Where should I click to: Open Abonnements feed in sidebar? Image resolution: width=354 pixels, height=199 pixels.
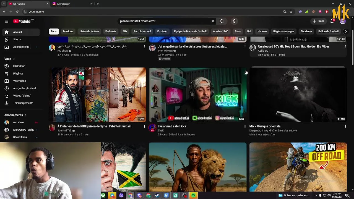tap(22, 47)
